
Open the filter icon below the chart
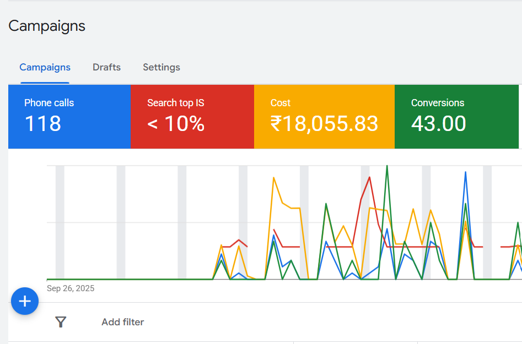pyautogui.click(x=61, y=322)
